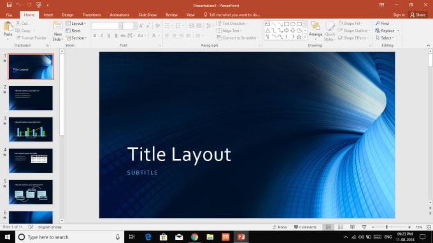Screen dimensions: 433x243
Task: Toggle Strikethrough formatting
Action: pos(123,36)
